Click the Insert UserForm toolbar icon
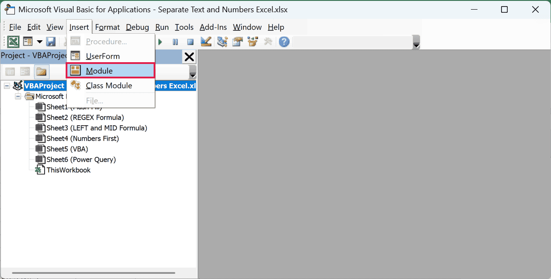This screenshot has width=551, height=279. tap(28, 42)
